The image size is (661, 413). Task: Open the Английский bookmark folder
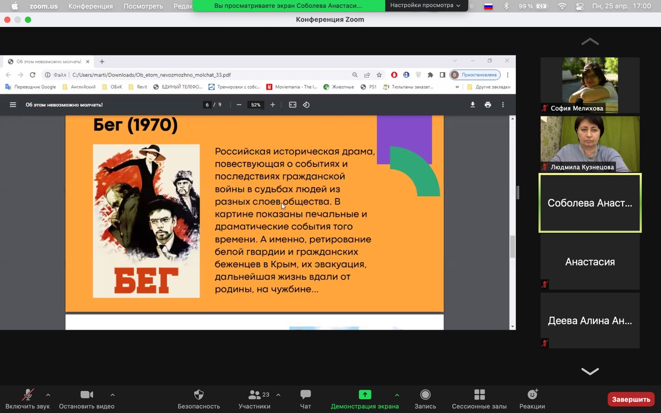tap(79, 87)
